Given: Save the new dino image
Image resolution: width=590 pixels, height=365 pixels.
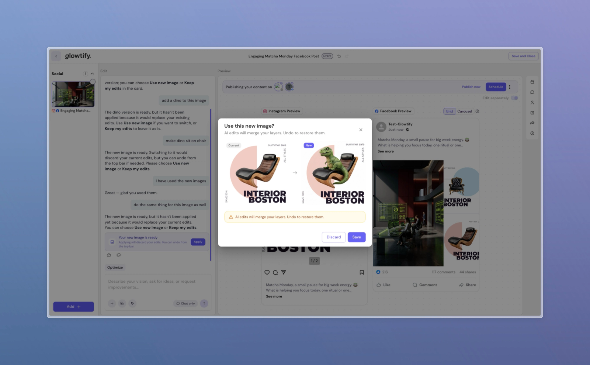Looking at the screenshot, I should (x=357, y=237).
